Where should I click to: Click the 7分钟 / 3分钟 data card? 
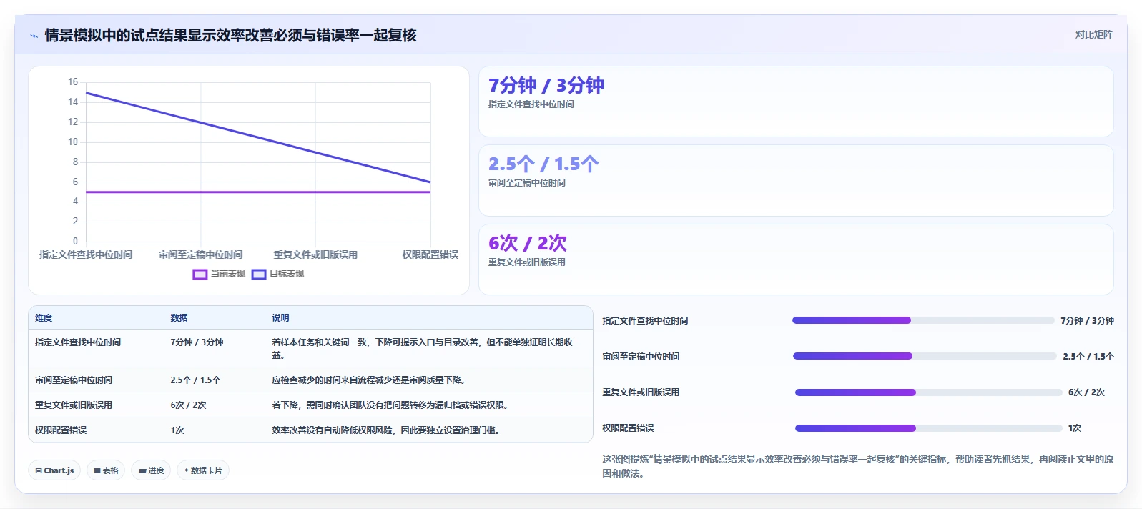coord(796,102)
